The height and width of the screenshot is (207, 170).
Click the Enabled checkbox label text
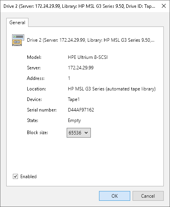28,177
